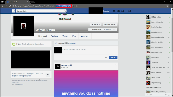
Task: Select the Tentang tab
Action: (x=55, y=36)
